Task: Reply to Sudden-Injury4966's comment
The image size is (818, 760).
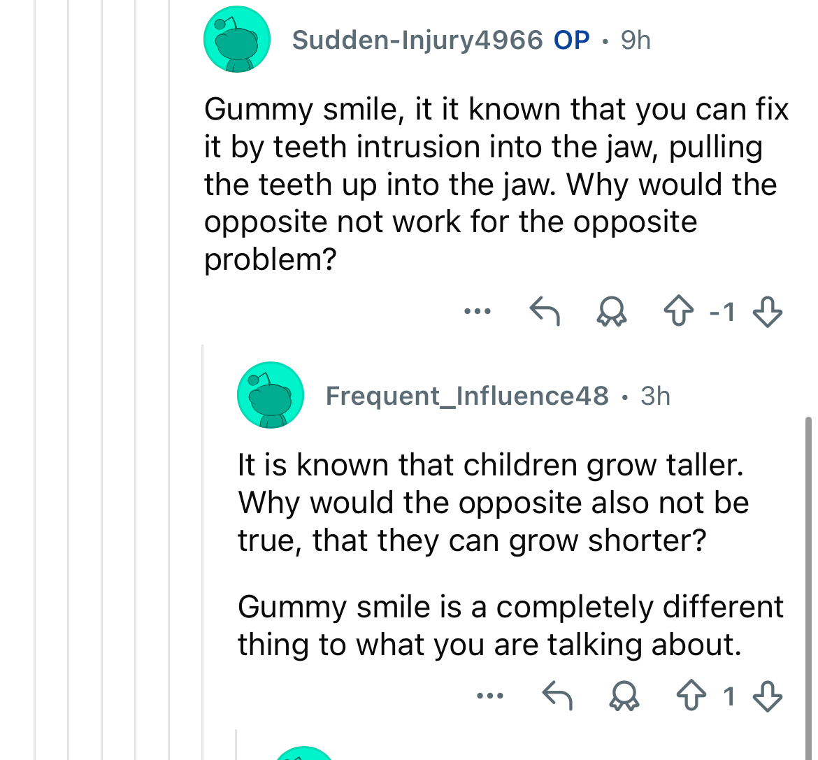Action: pyautogui.click(x=545, y=311)
